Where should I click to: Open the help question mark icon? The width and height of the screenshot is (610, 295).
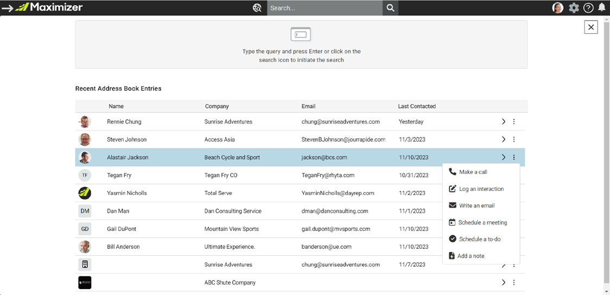(x=588, y=8)
